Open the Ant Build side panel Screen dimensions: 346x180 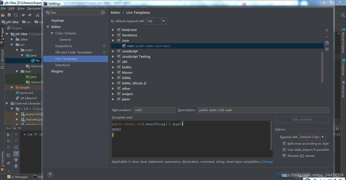[x=343, y=89]
